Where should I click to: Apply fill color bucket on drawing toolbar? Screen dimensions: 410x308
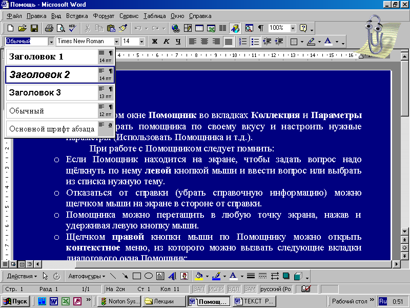199,276
